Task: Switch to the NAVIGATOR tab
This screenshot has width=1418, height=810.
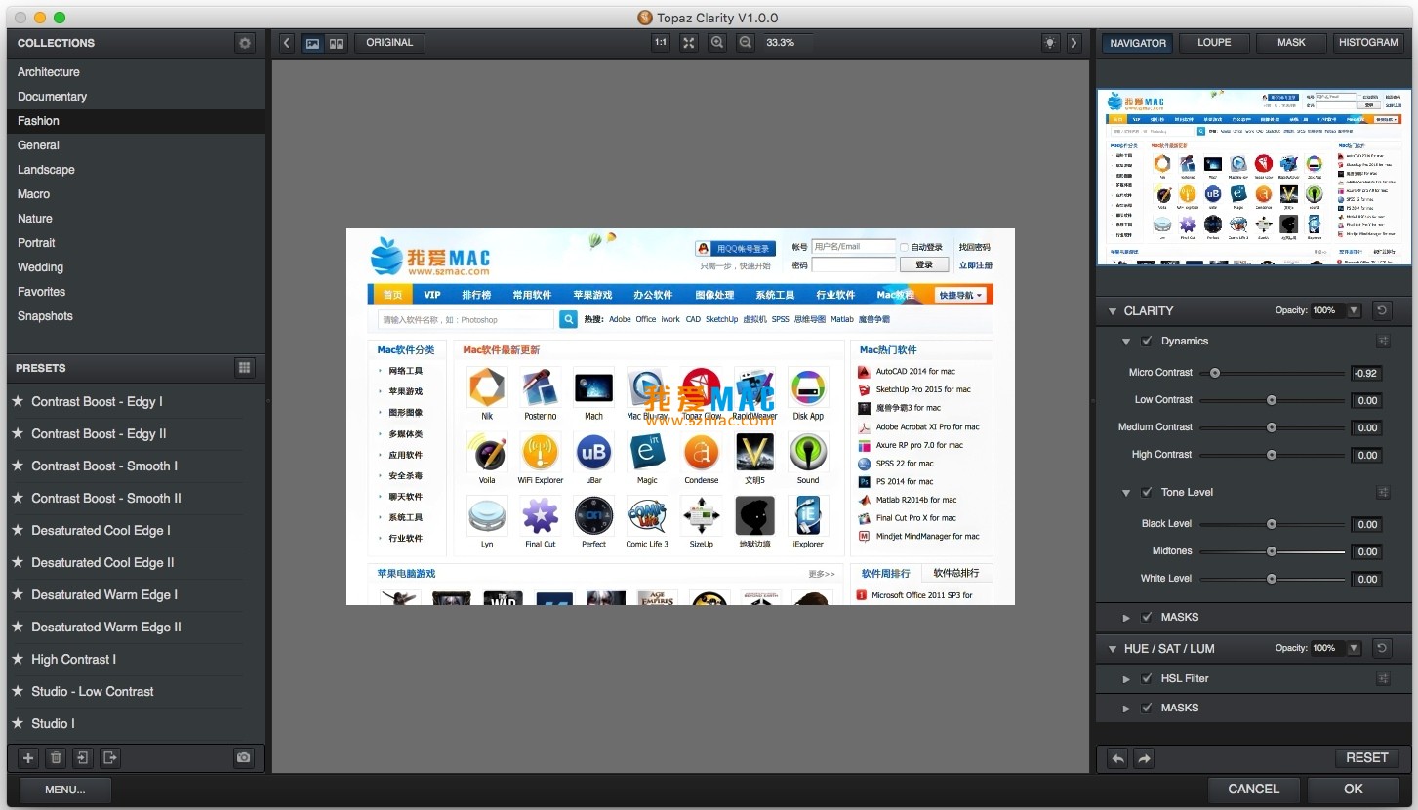Action: tap(1138, 43)
